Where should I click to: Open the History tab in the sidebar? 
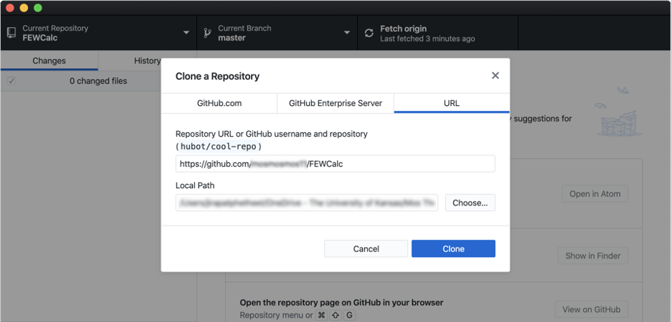coord(147,61)
